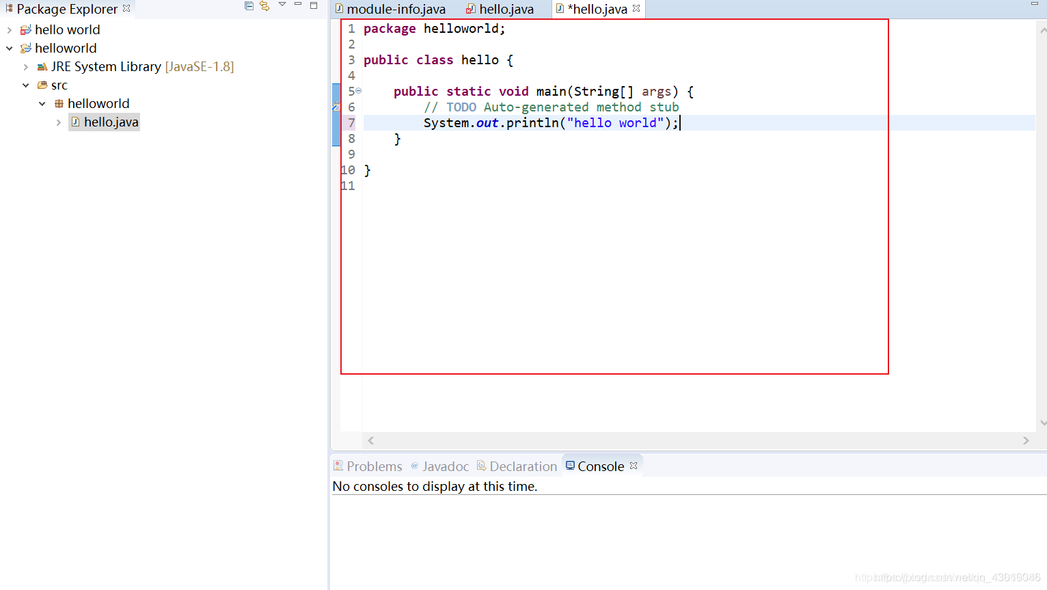Click on 'package helloworld;' code line
The width and height of the screenshot is (1047, 590).
pyautogui.click(x=434, y=29)
